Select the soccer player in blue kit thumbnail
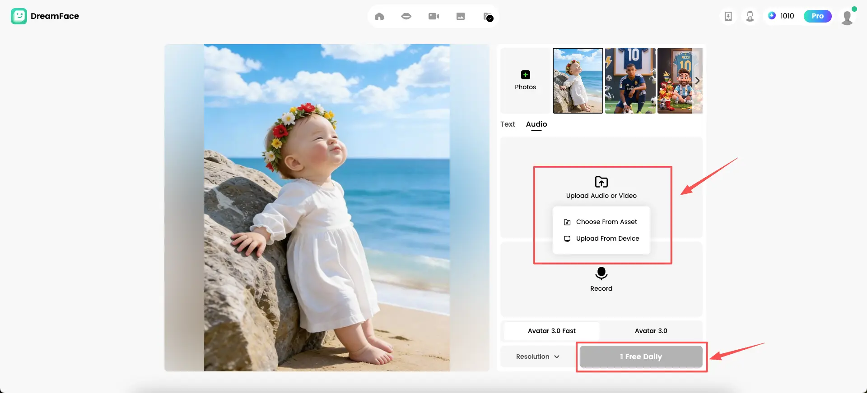 click(x=630, y=81)
